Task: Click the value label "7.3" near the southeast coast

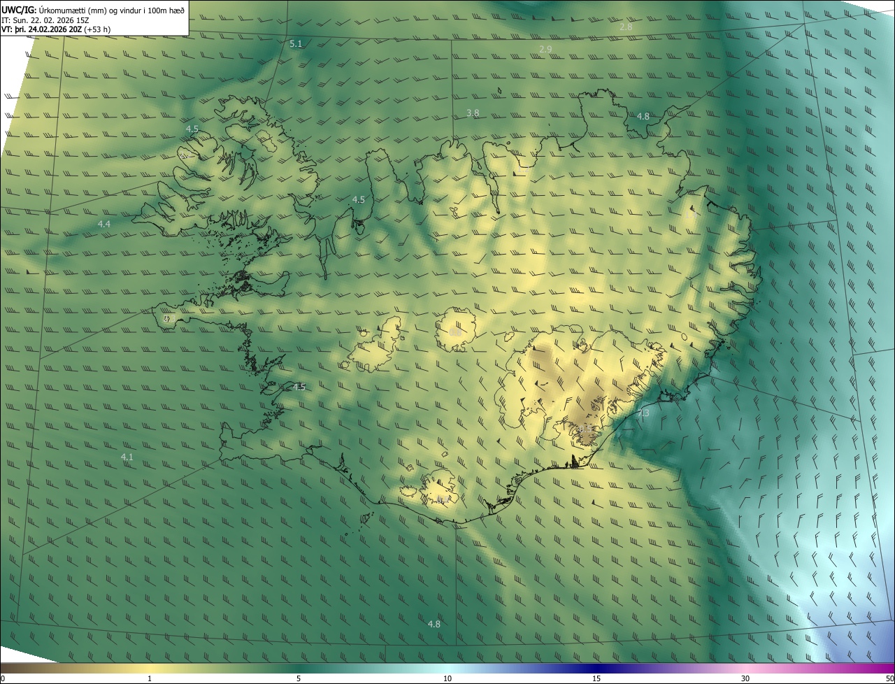Action: (644, 413)
